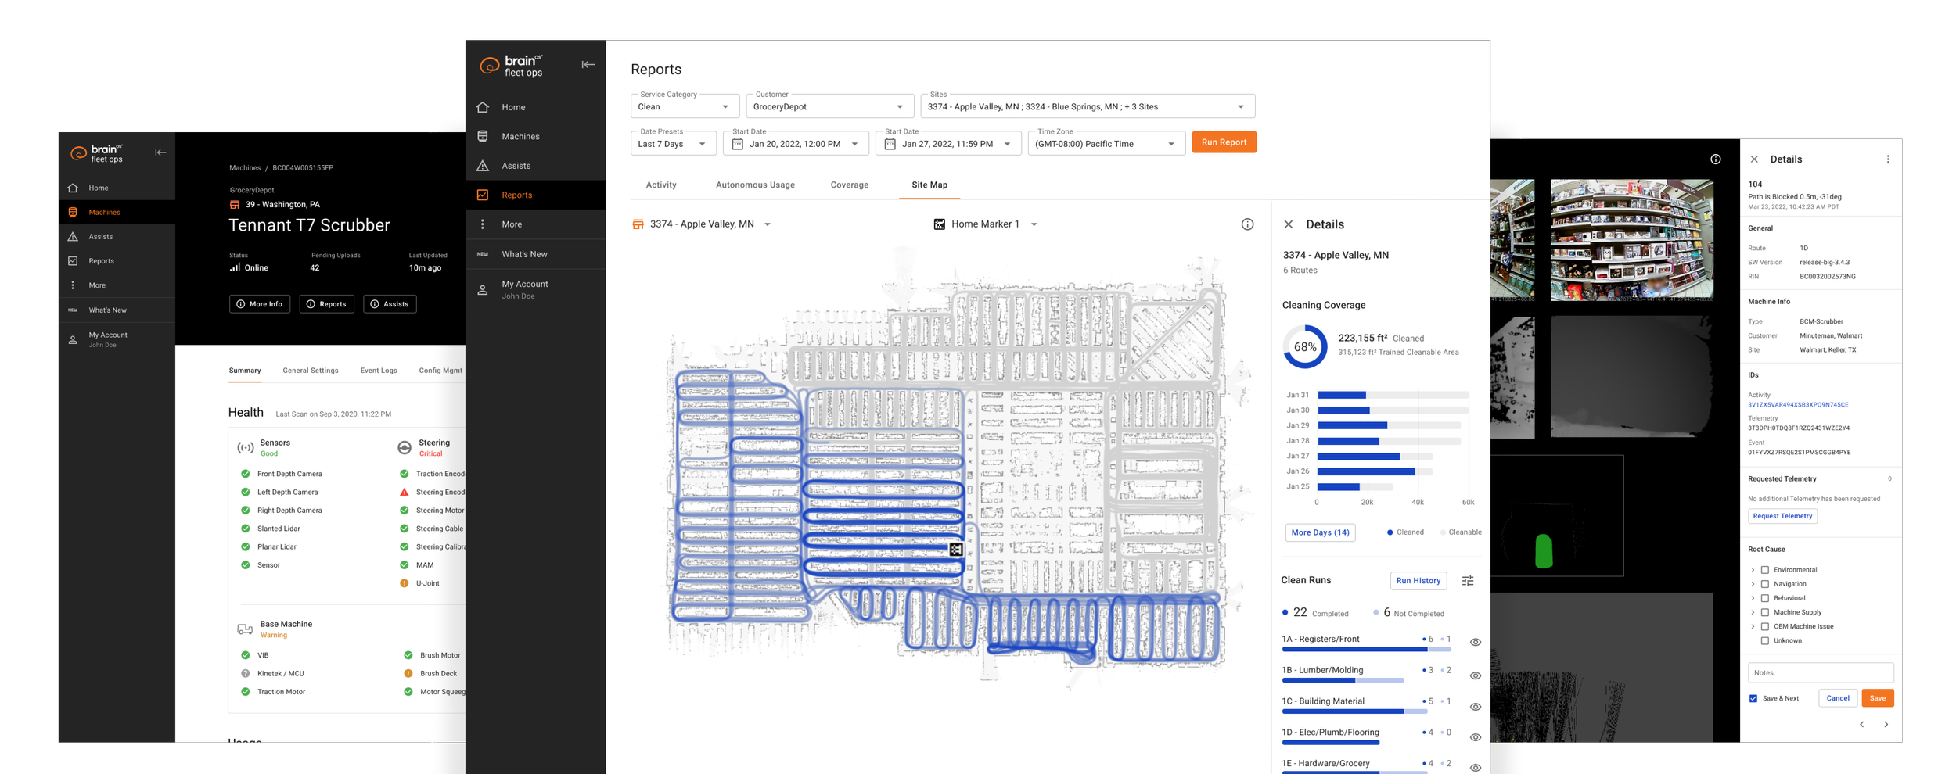
Task: Click the home marker on site map
Action: point(956,550)
